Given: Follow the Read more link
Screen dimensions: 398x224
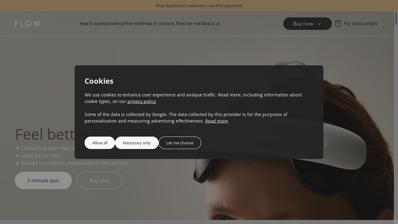Looking at the screenshot, I should click(216, 121).
